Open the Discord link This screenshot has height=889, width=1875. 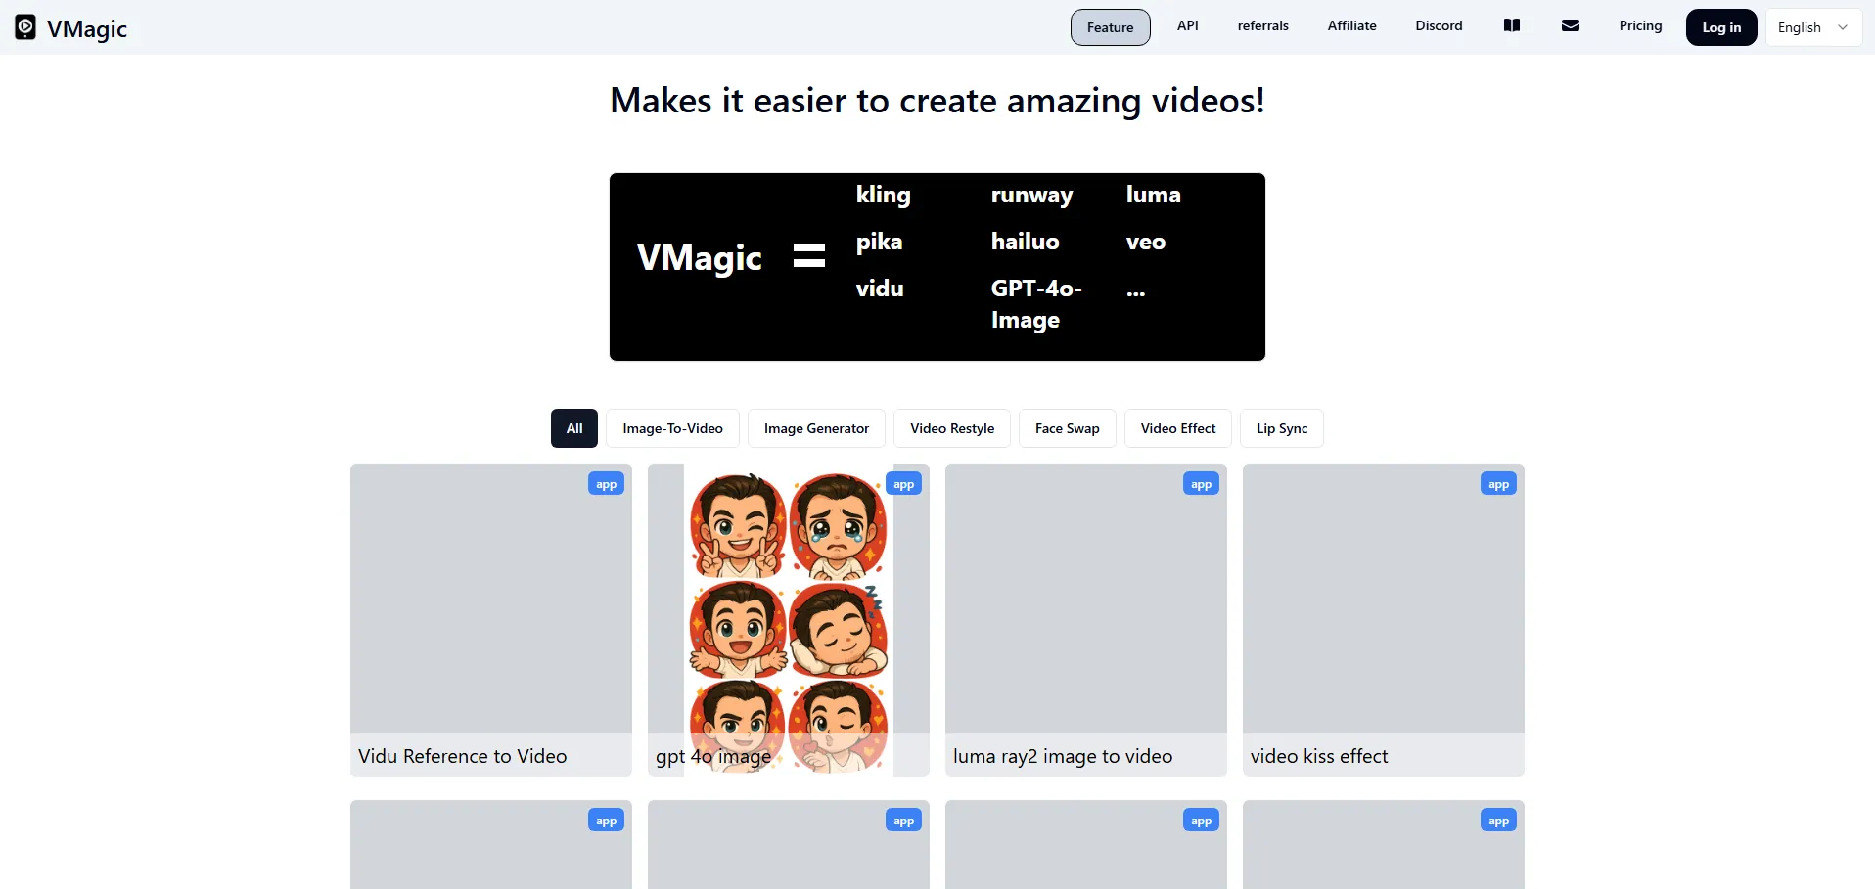1439,26
